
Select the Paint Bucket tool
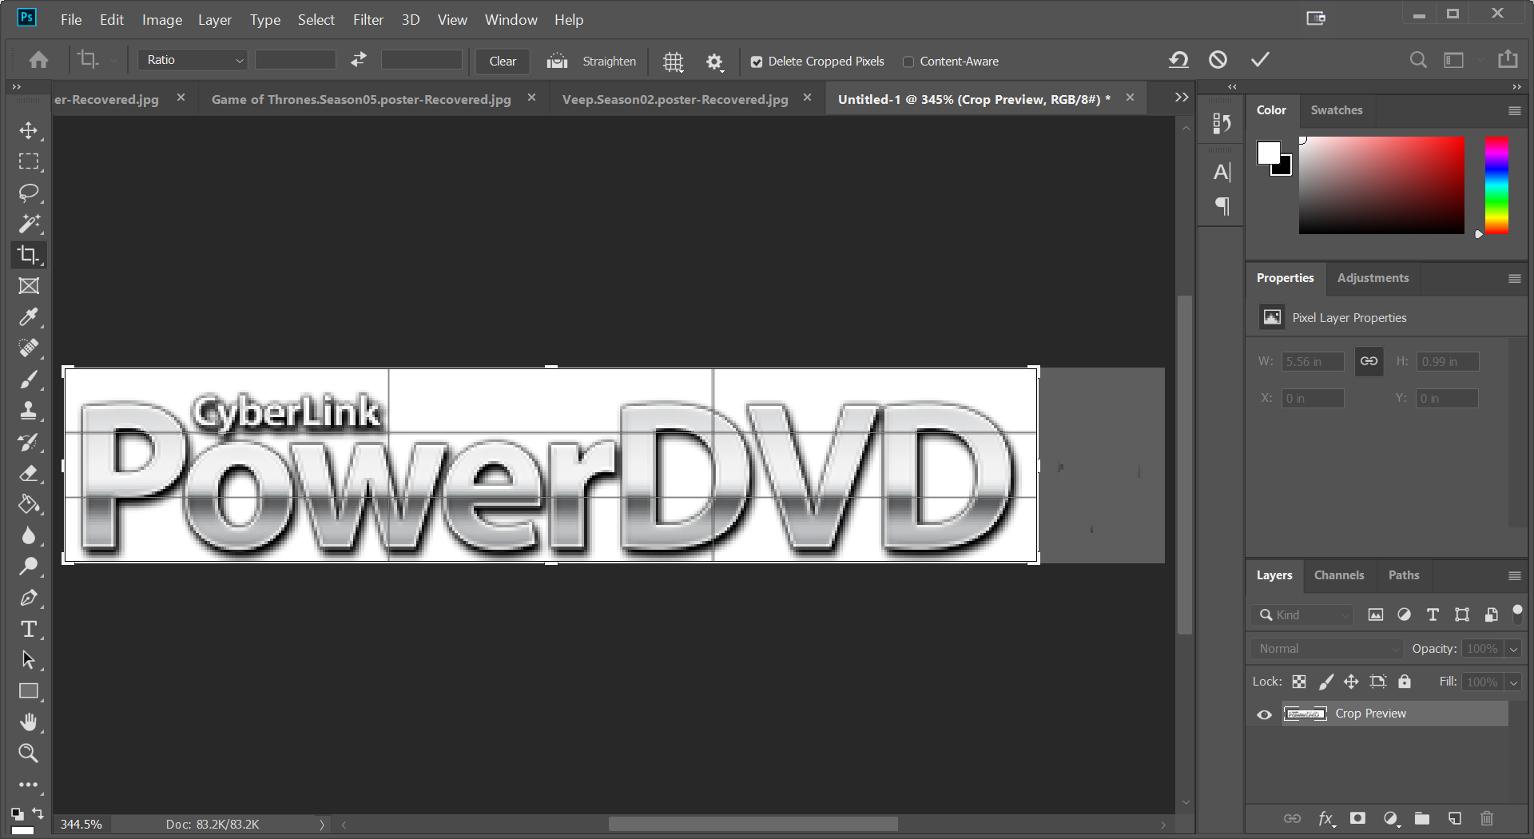pos(29,504)
